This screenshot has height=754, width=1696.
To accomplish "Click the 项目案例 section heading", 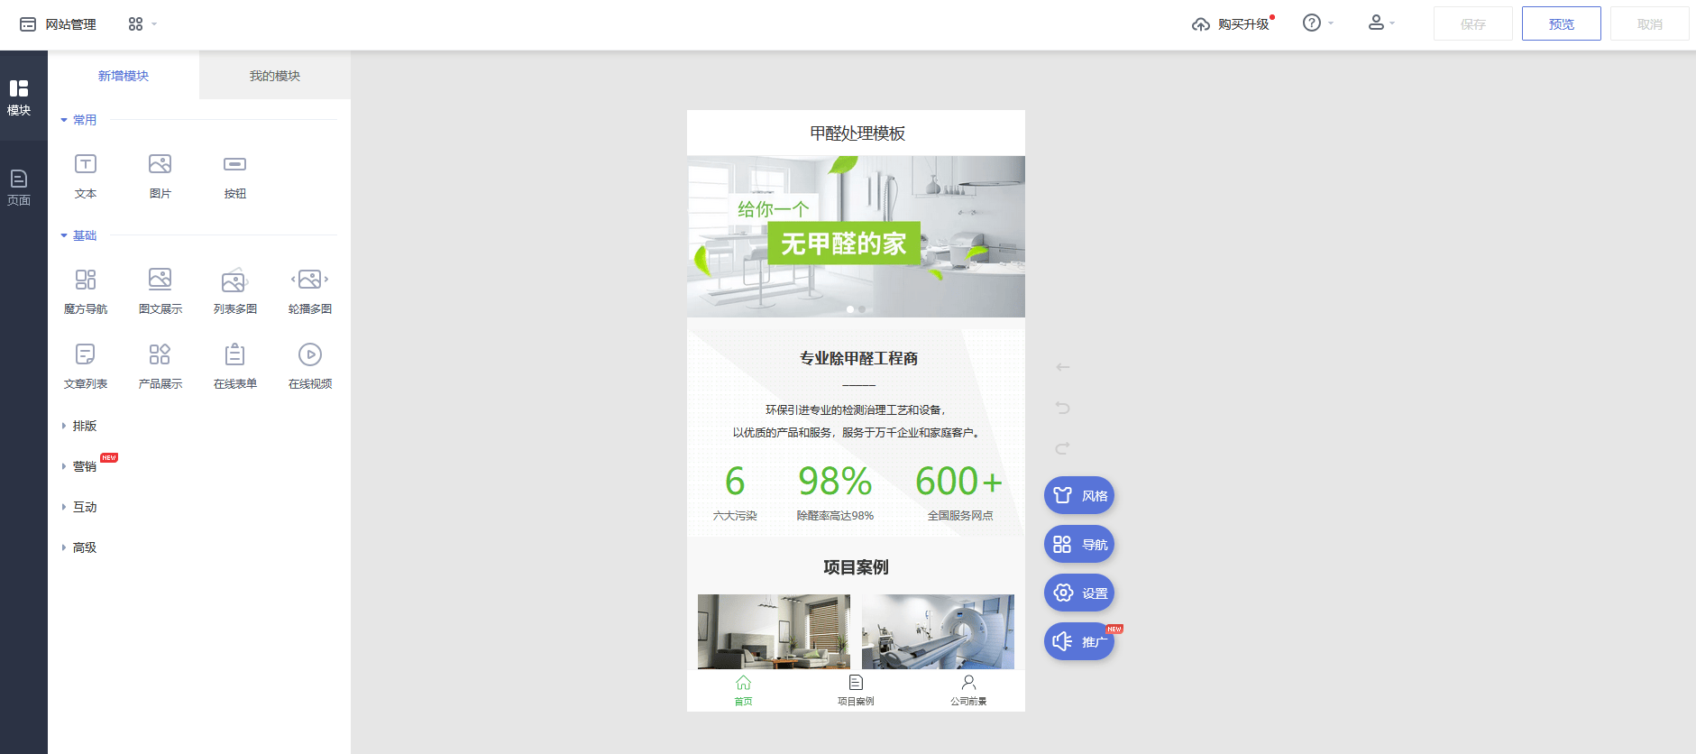I will click(x=856, y=567).
